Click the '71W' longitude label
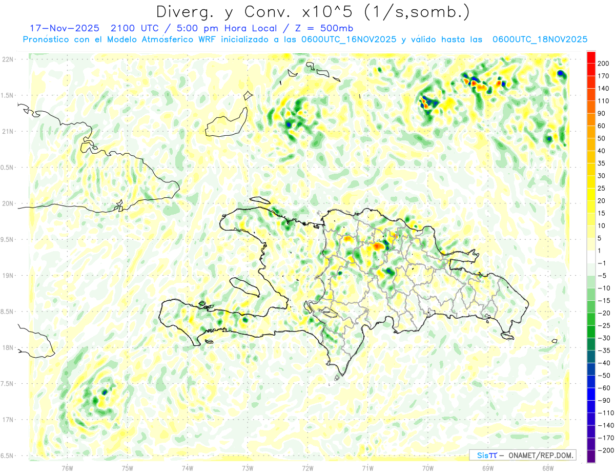 tap(367, 468)
